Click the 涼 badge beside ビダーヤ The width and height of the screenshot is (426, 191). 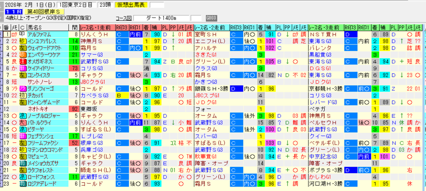(22, 129)
